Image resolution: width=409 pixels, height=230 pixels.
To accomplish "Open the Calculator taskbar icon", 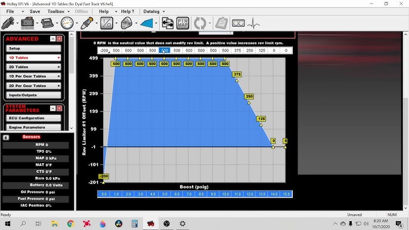I will pyautogui.click(x=135, y=223).
